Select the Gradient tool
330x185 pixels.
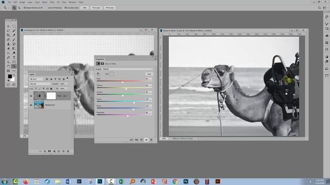(x=14, y=48)
